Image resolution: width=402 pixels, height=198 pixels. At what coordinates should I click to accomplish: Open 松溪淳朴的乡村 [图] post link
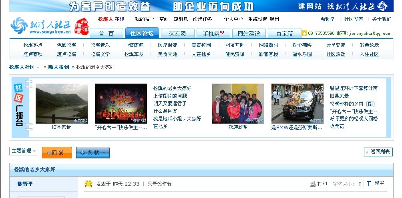click(352, 104)
